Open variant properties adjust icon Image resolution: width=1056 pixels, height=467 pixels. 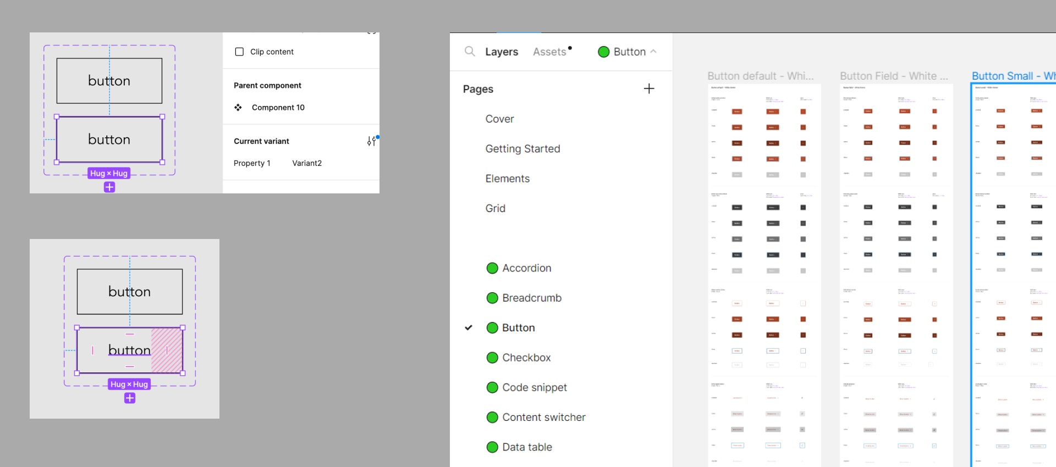[372, 141]
